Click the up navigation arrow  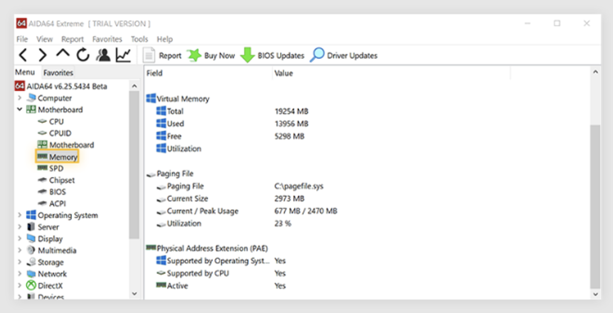[x=63, y=55]
